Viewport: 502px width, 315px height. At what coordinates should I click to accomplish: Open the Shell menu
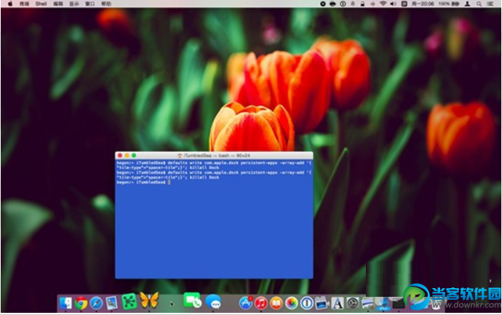(41, 4)
